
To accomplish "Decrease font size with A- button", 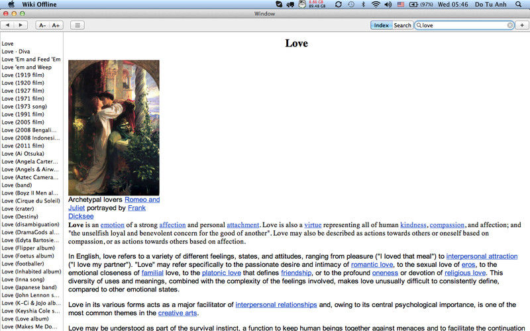I will pos(42,25).
